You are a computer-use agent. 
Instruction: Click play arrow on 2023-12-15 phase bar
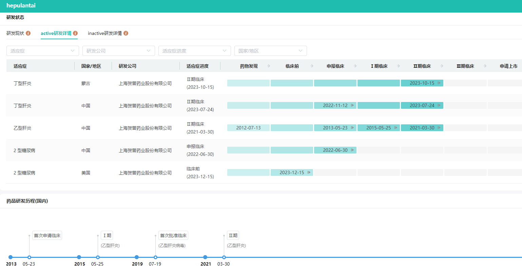click(309, 172)
